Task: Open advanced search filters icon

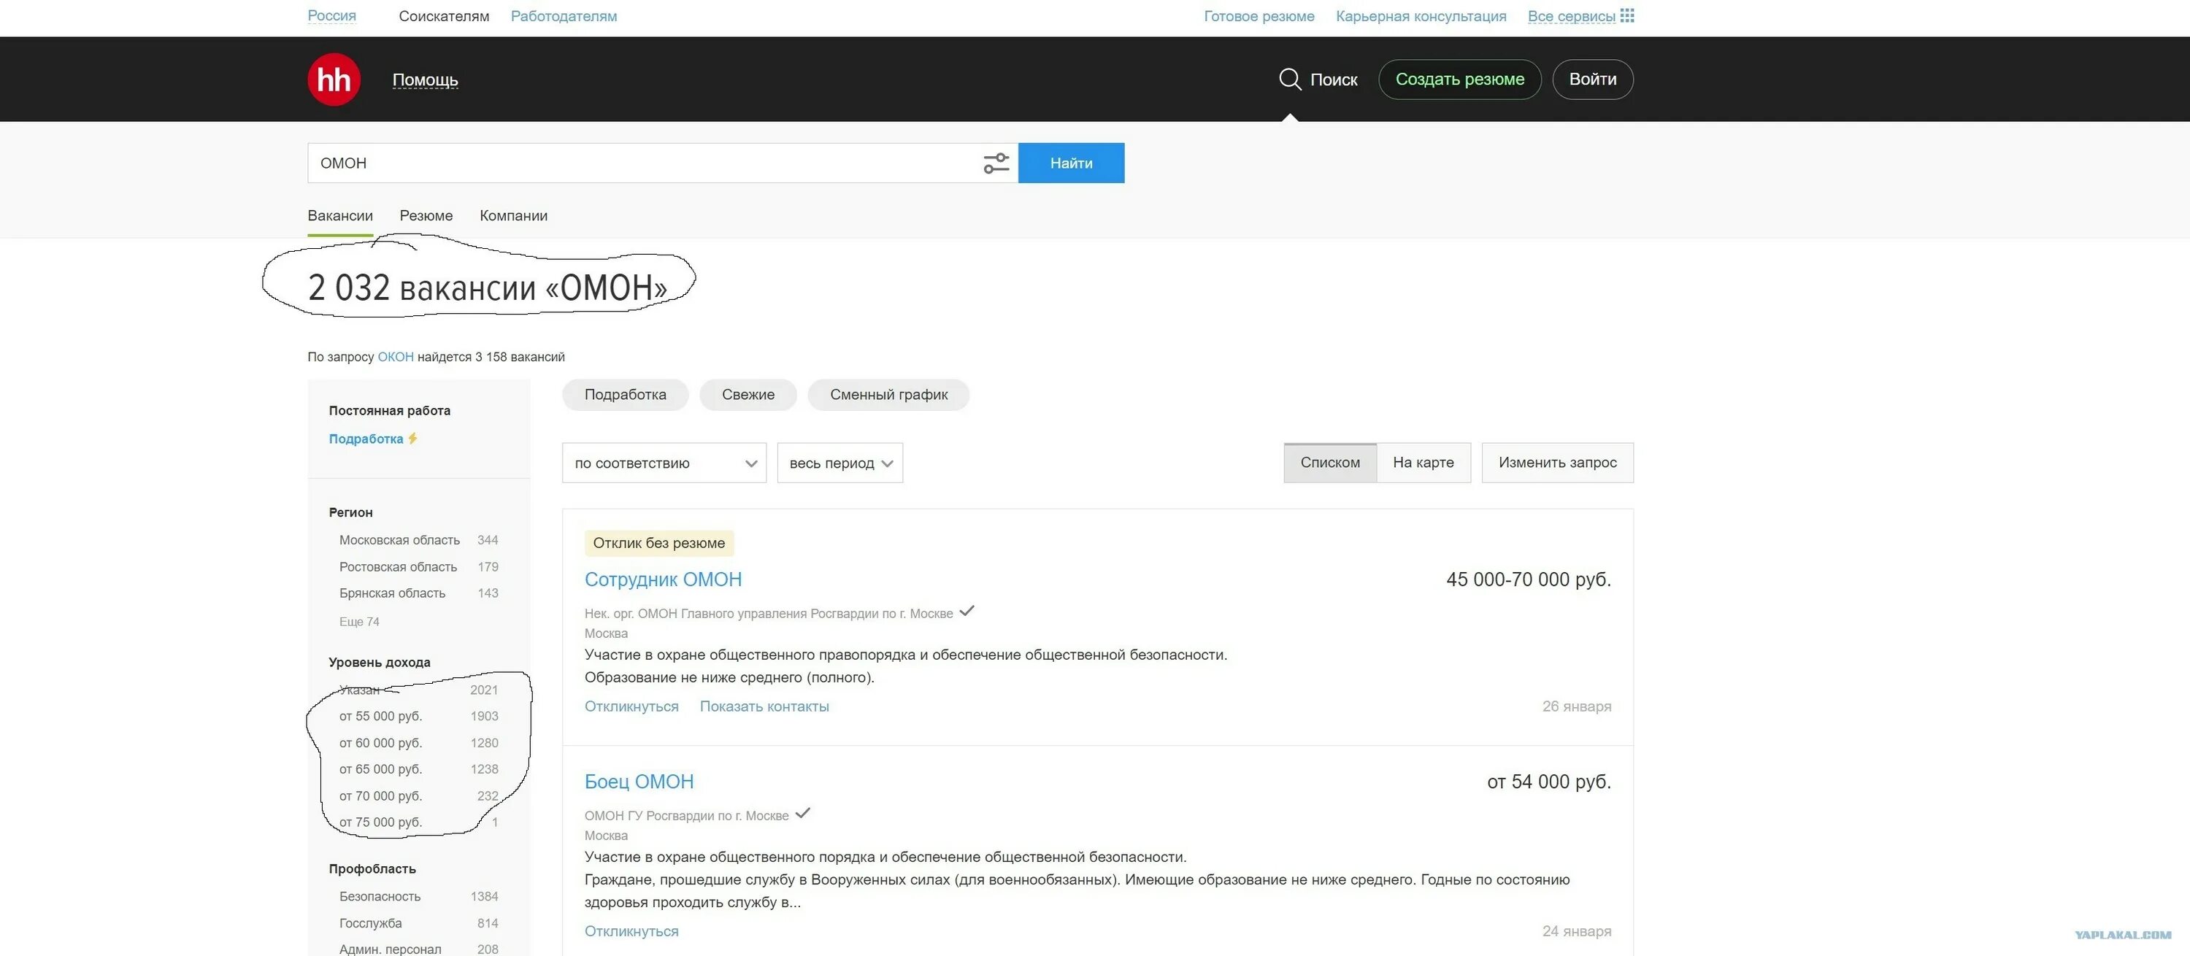Action: 996,163
